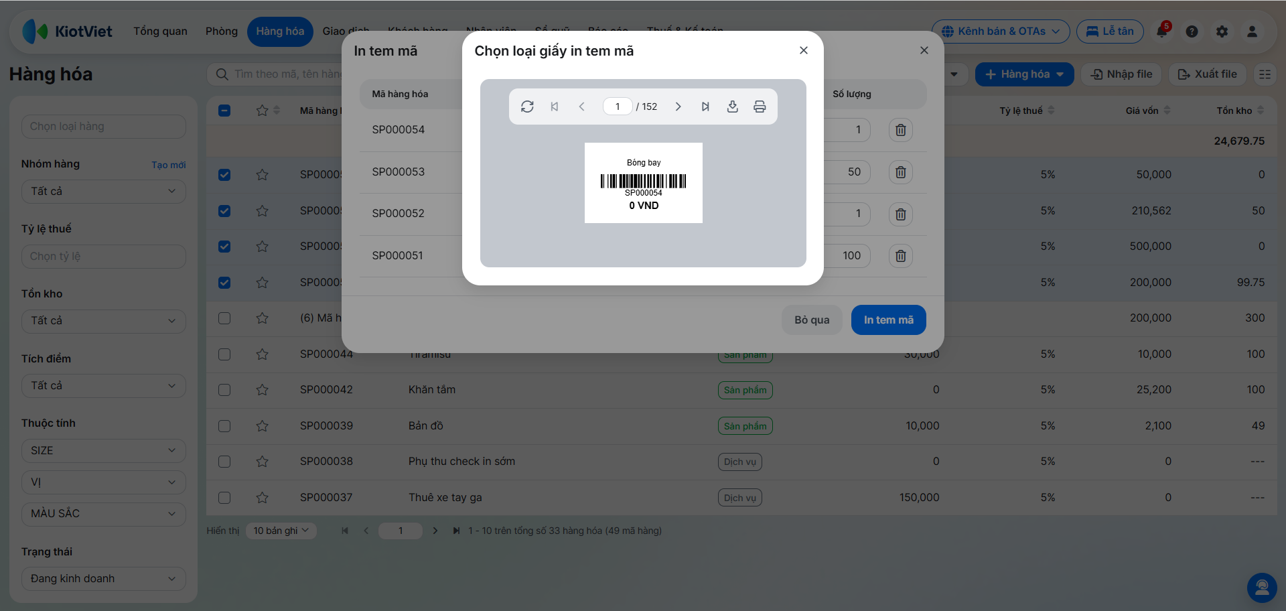Image resolution: width=1286 pixels, height=611 pixels.
Task: Switch the product list column view
Action: tap(1265, 74)
